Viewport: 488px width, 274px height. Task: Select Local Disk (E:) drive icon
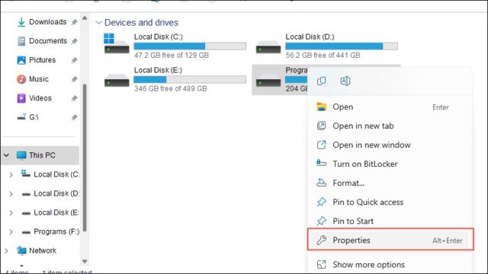click(x=117, y=81)
